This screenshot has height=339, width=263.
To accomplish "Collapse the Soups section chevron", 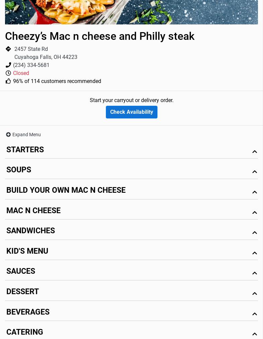I will 255,172.
